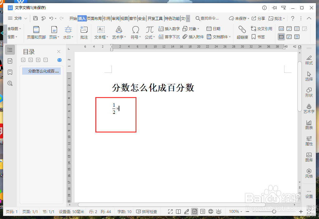Insert a number (插入数字)
The width and height of the screenshot is (319, 219).
coord(169,29)
